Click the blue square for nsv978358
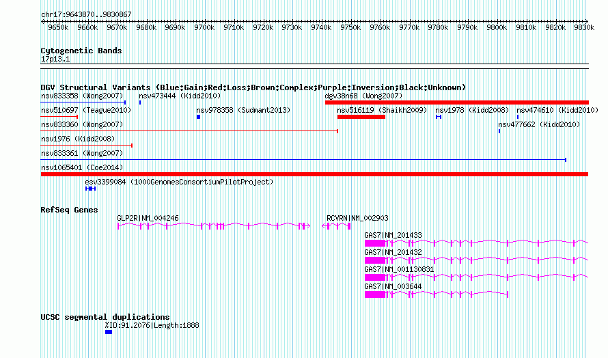This screenshot has height=358, width=608. (x=199, y=117)
